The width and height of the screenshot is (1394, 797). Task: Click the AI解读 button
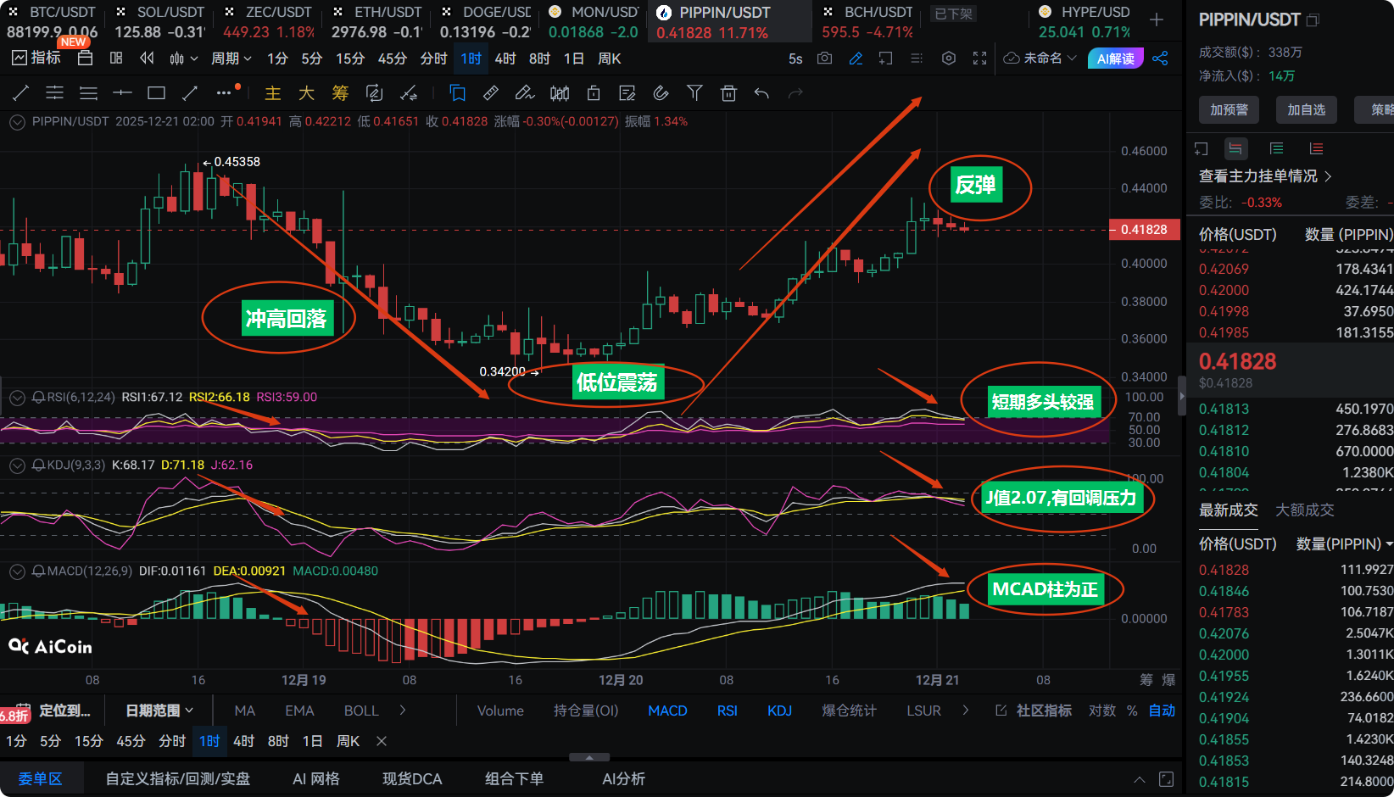[x=1115, y=59]
